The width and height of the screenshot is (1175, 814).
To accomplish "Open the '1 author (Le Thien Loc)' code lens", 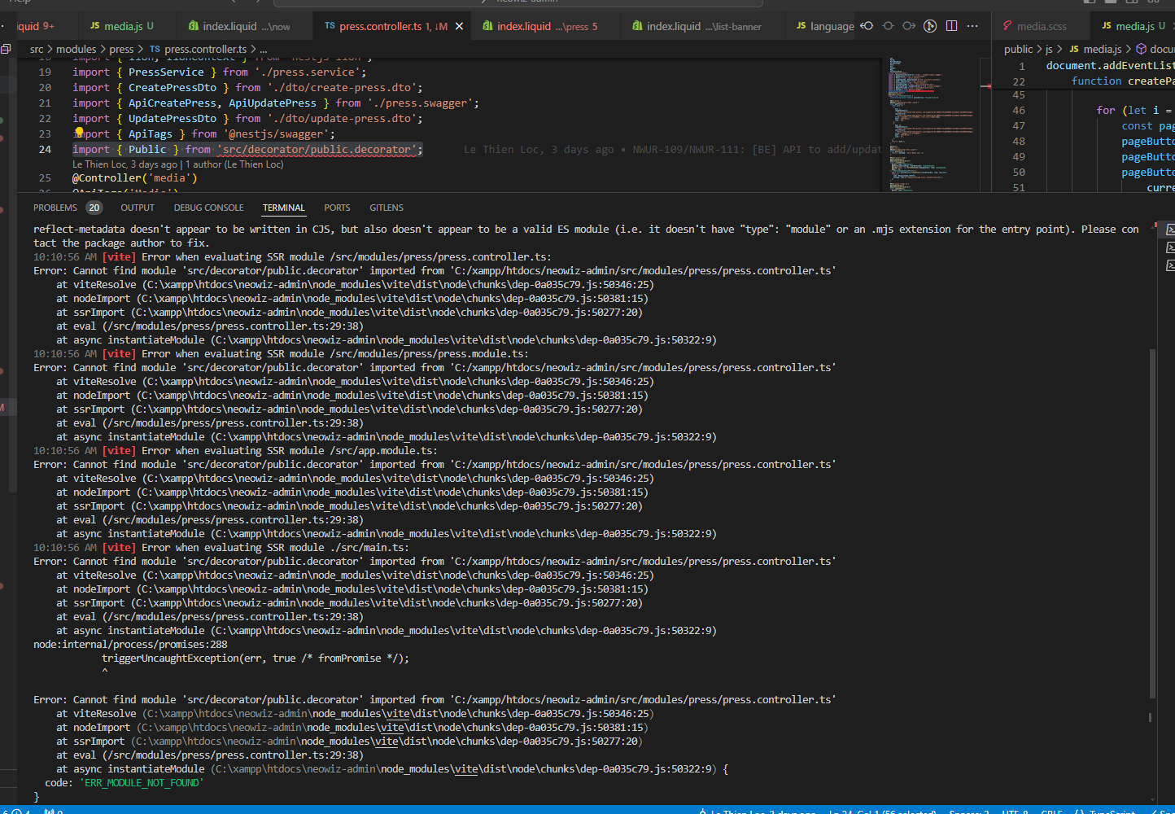I will [234, 164].
